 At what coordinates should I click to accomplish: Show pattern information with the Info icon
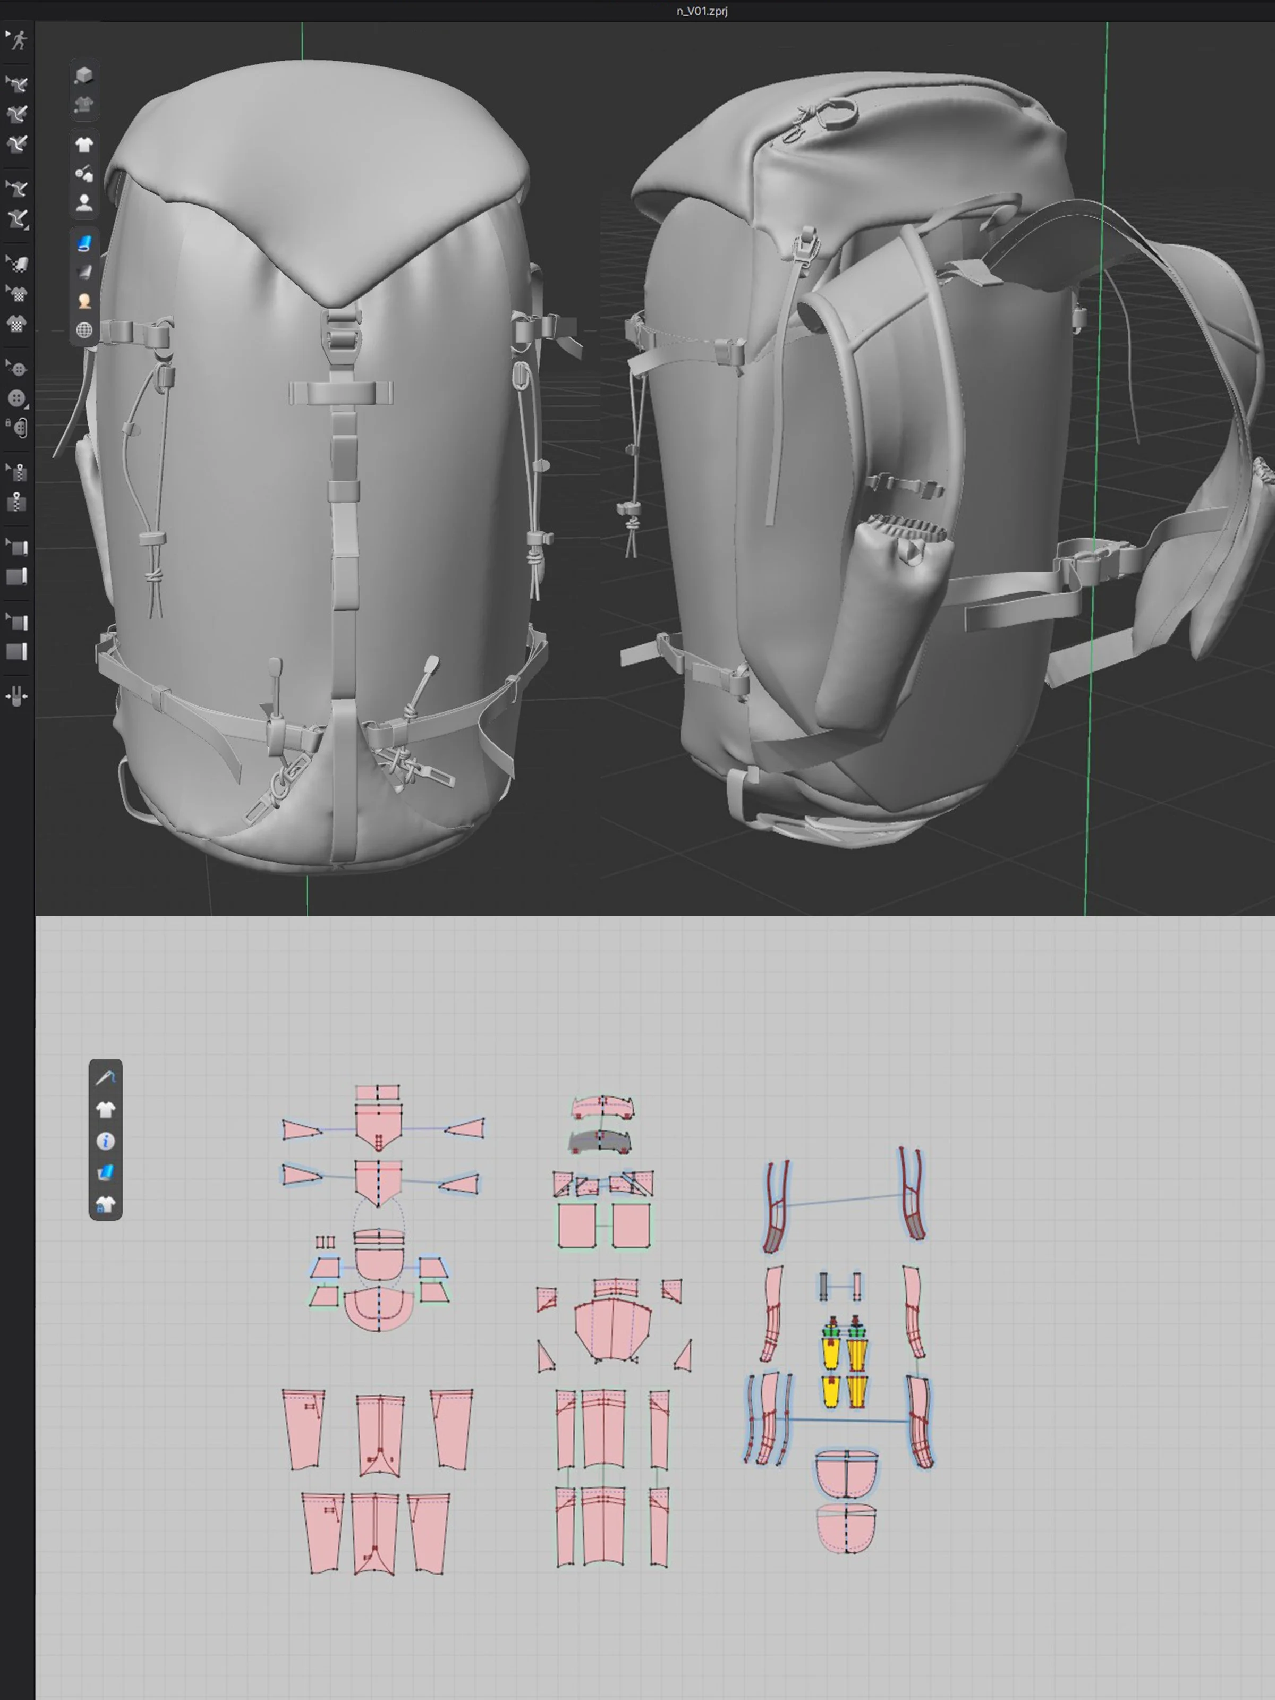(x=106, y=1142)
